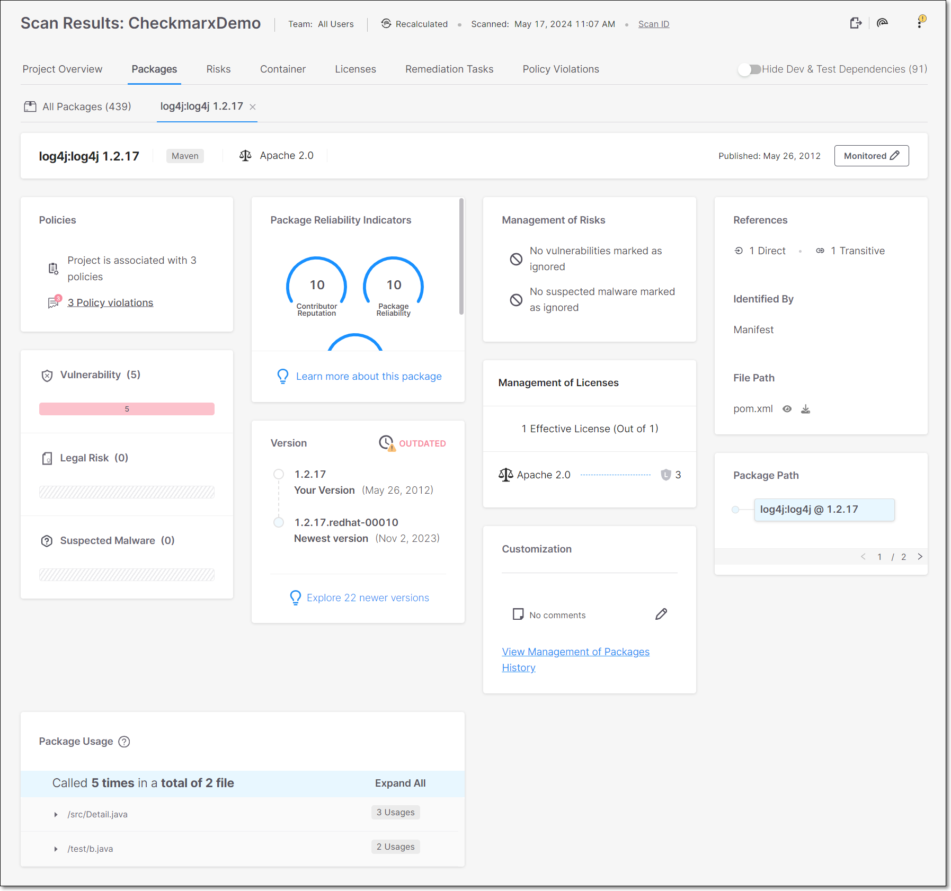Open the Scan ID link
The width and height of the screenshot is (951, 891).
[654, 24]
